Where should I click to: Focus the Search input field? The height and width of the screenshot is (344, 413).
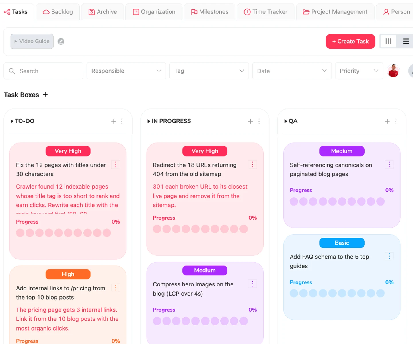[x=43, y=71]
